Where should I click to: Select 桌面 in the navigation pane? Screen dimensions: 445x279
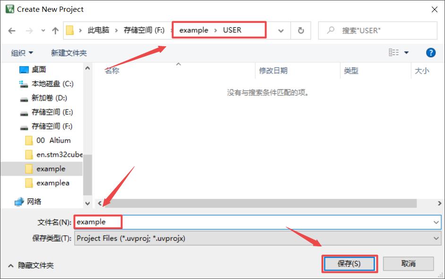[x=39, y=69]
